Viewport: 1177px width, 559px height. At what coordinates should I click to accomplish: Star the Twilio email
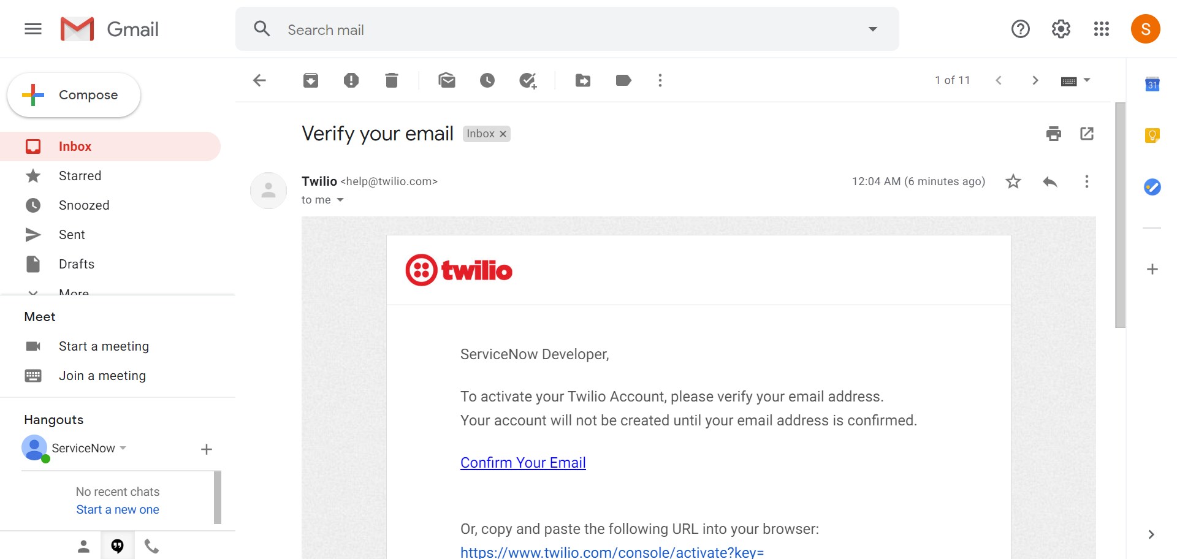tap(1013, 181)
